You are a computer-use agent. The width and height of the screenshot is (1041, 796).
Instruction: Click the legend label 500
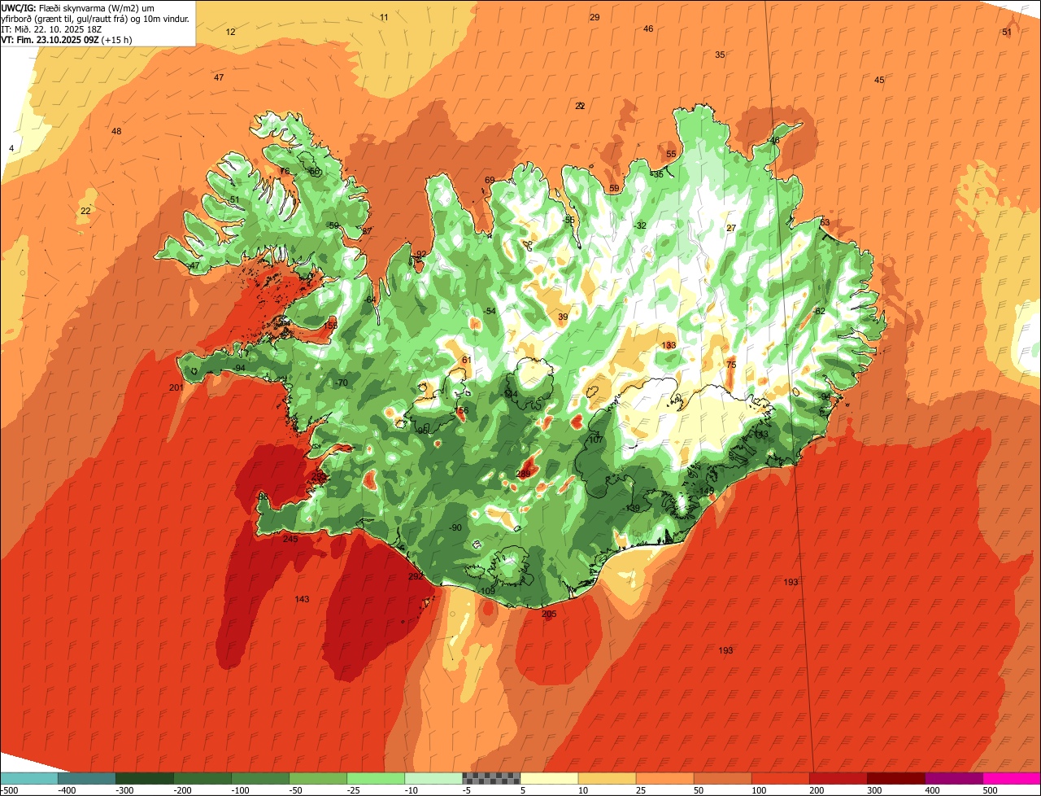pos(990,790)
